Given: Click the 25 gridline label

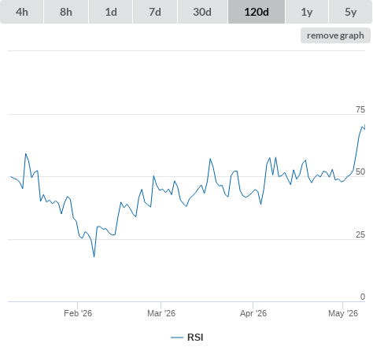Looking at the screenshot, I should (360, 234).
